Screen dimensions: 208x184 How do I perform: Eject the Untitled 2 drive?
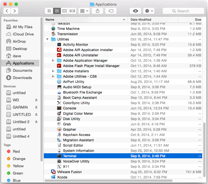click(x=36, y=122)
